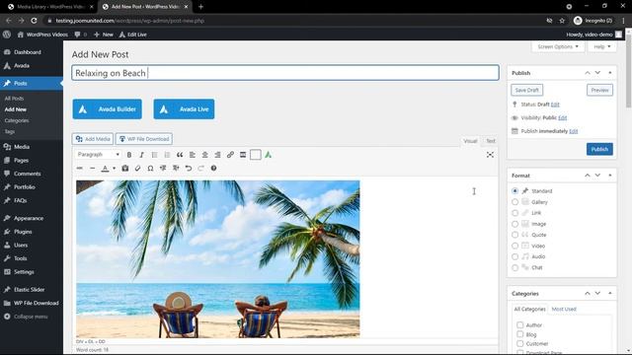Open the Paragraph format dropdown

pyautogui.click(x=99, y=155)
